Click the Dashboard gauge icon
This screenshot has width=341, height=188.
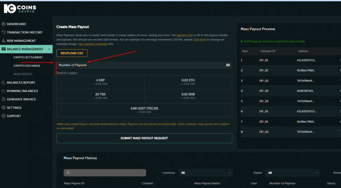4,24
